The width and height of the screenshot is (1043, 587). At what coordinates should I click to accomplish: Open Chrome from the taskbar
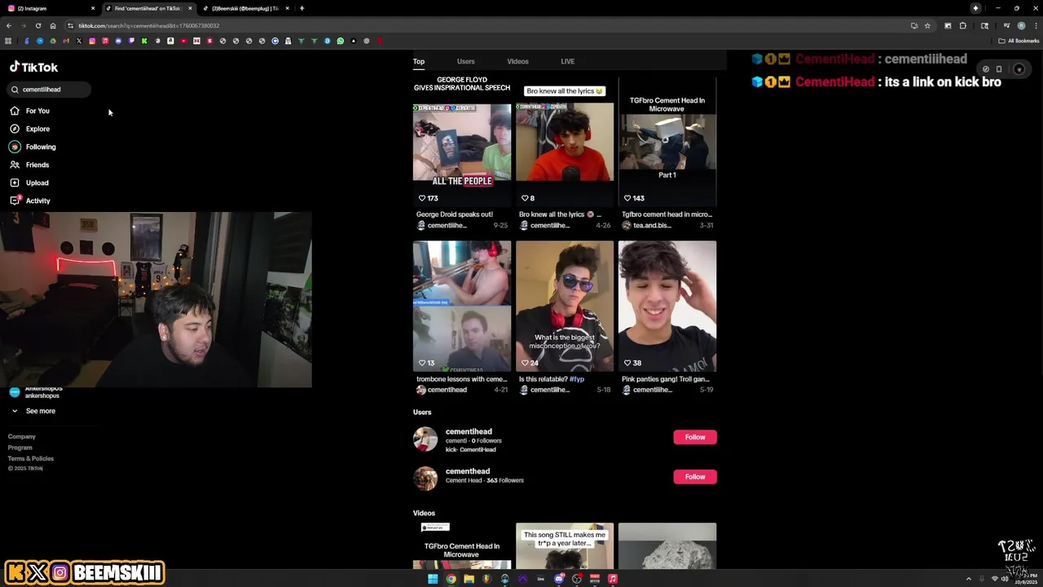click(451, 579)
